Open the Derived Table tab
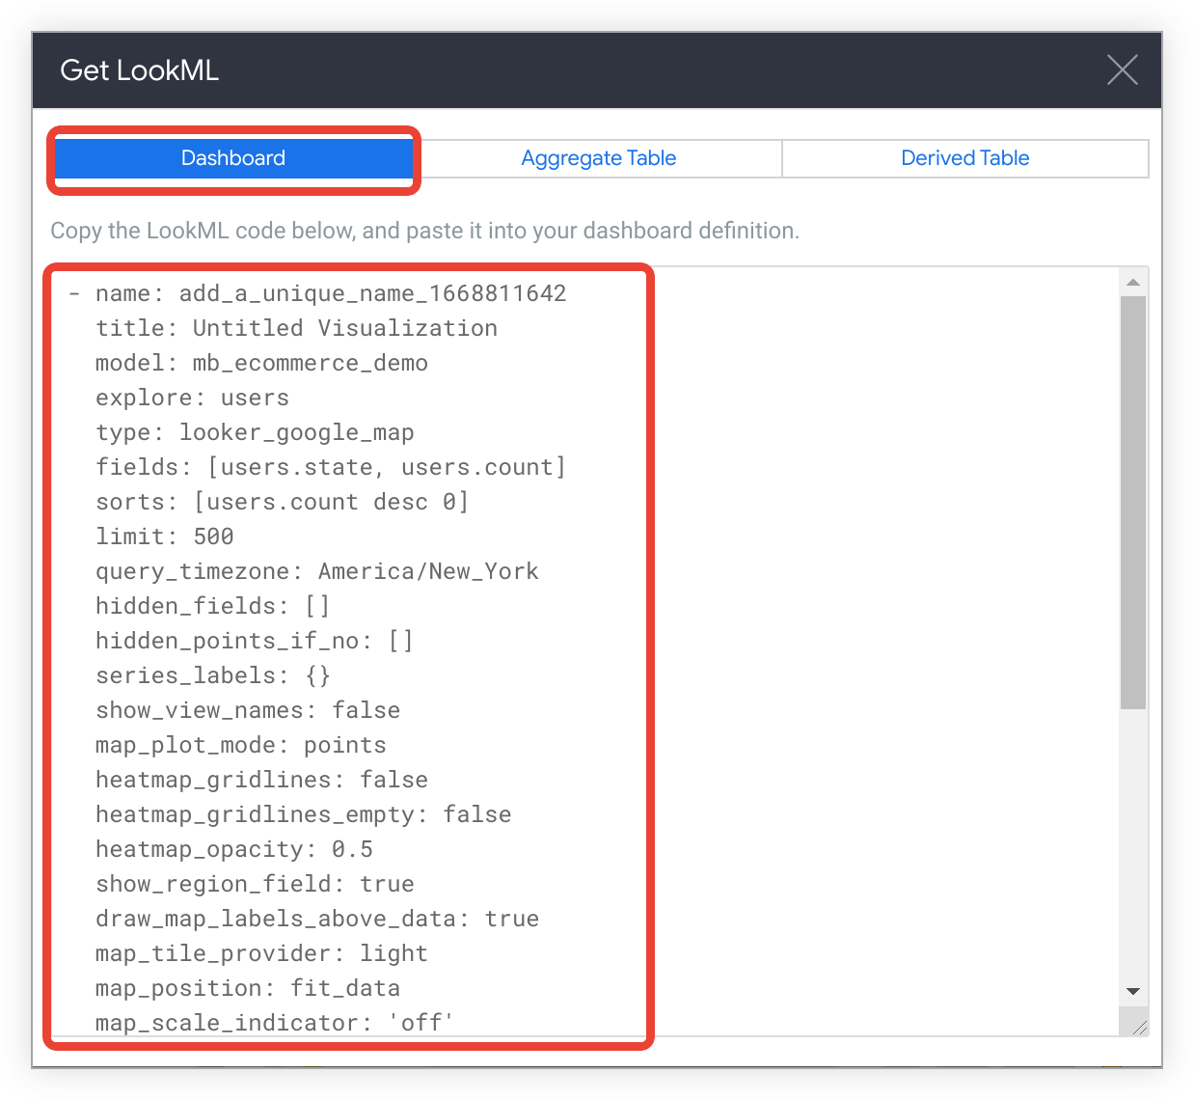This screenshot has width=1194, height=1100. (x=964, y=157)
